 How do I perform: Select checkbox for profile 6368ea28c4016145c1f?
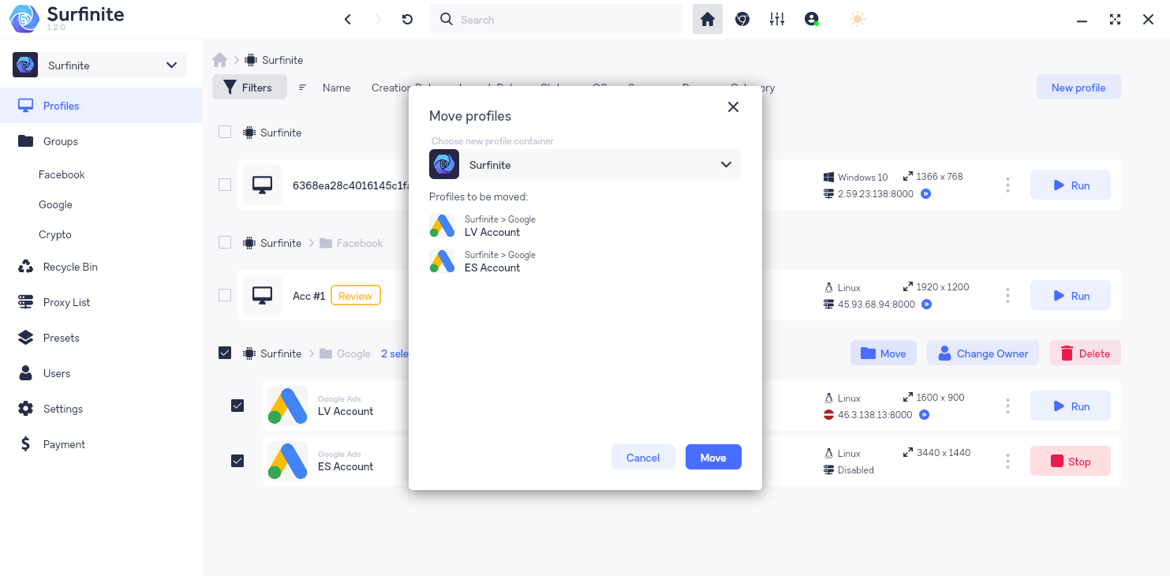coord(225,185)
